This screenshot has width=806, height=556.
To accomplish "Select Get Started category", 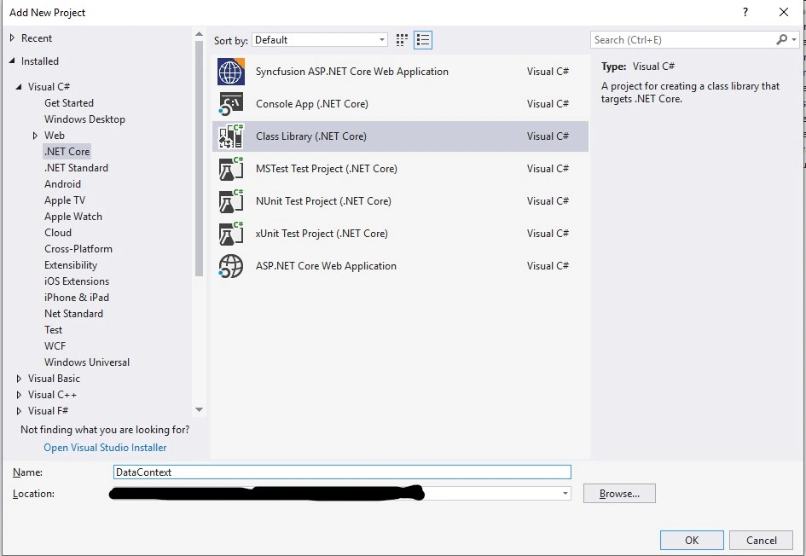I will pos(69,103).
